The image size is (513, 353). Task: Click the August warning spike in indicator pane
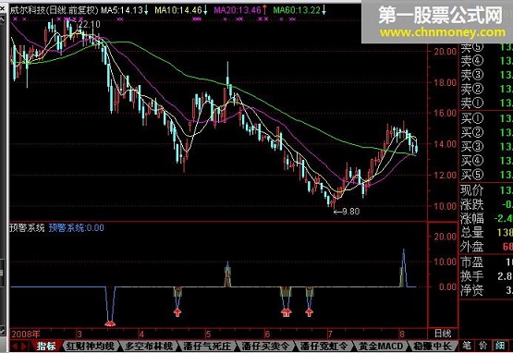click(403, 268)
